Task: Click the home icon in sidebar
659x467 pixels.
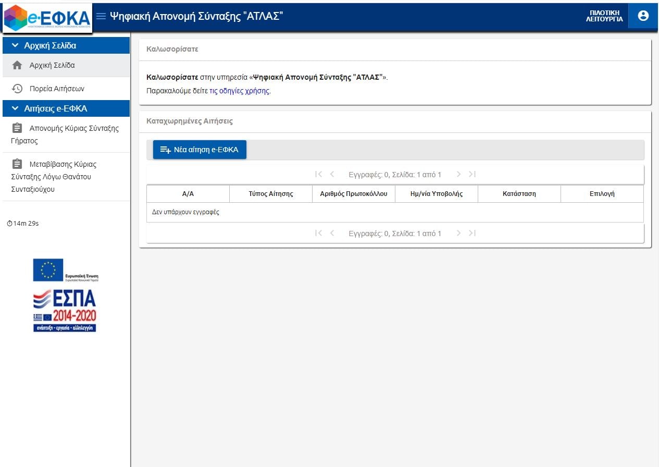Action: pyautogui.click(x=17, y=66)
